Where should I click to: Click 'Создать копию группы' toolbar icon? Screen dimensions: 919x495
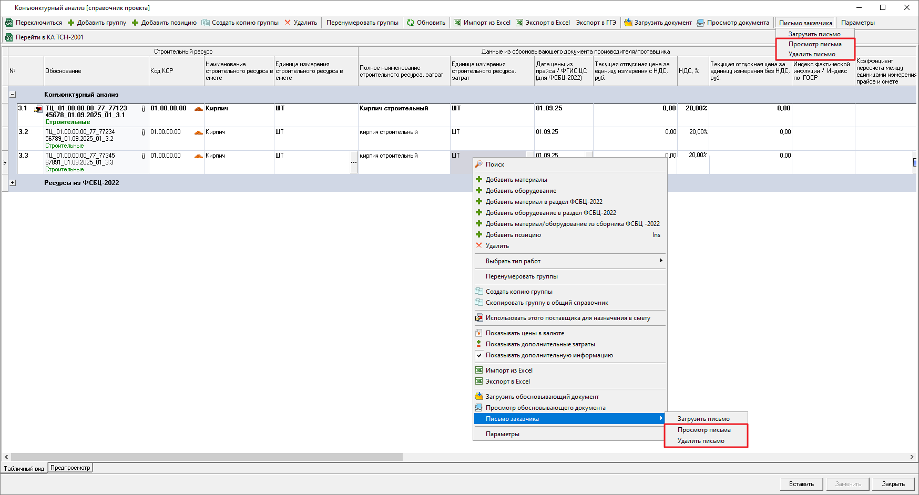point(206,23)
